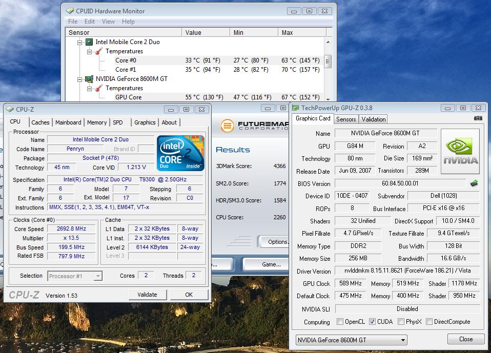The height and width of the screenshot is (353, 491).
Task: Switch to the Sensors tab in GPU-Z
Action: (346, 119)
